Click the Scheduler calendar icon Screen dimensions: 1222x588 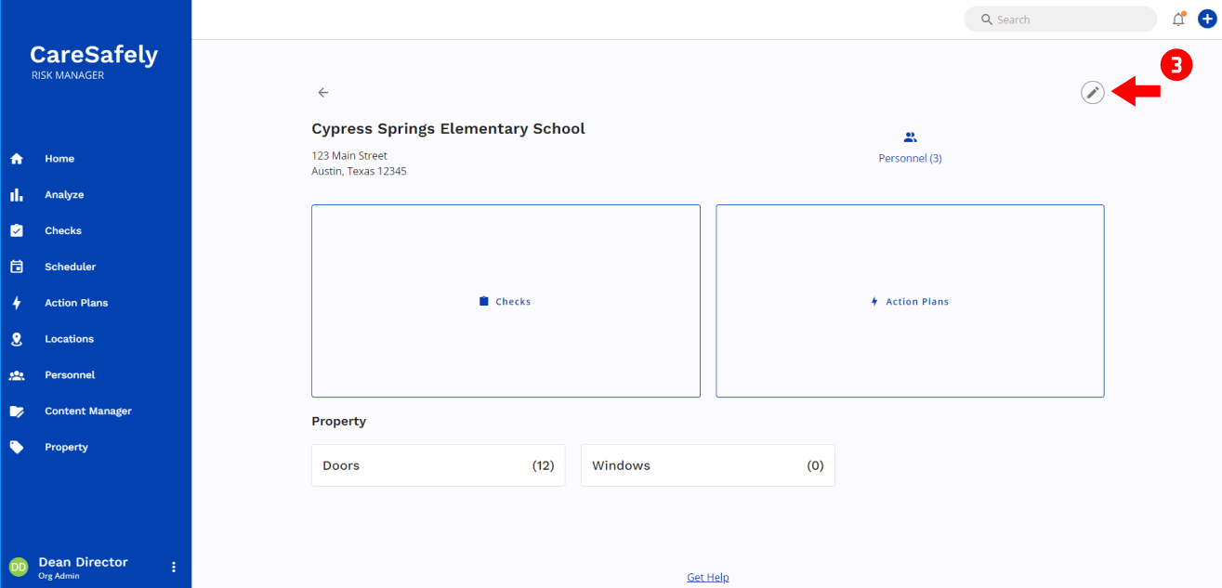(17, 267)
